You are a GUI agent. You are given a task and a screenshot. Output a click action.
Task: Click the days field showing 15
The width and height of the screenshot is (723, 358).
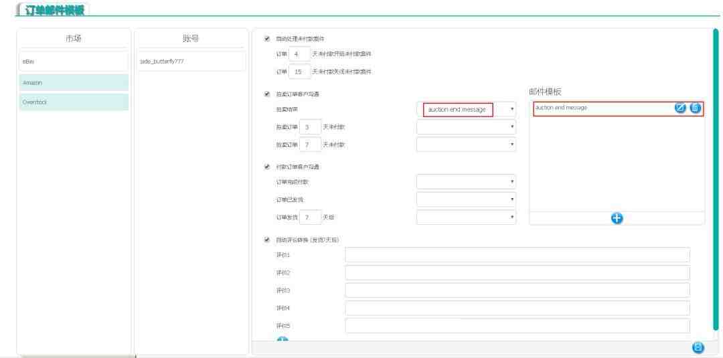tap(299, 72)
